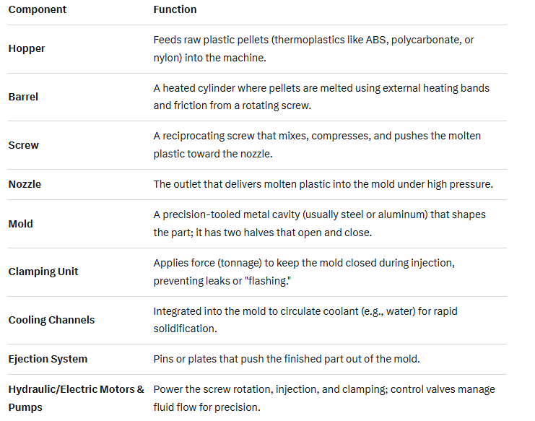Select the Mold component cell

click(21, 224)
